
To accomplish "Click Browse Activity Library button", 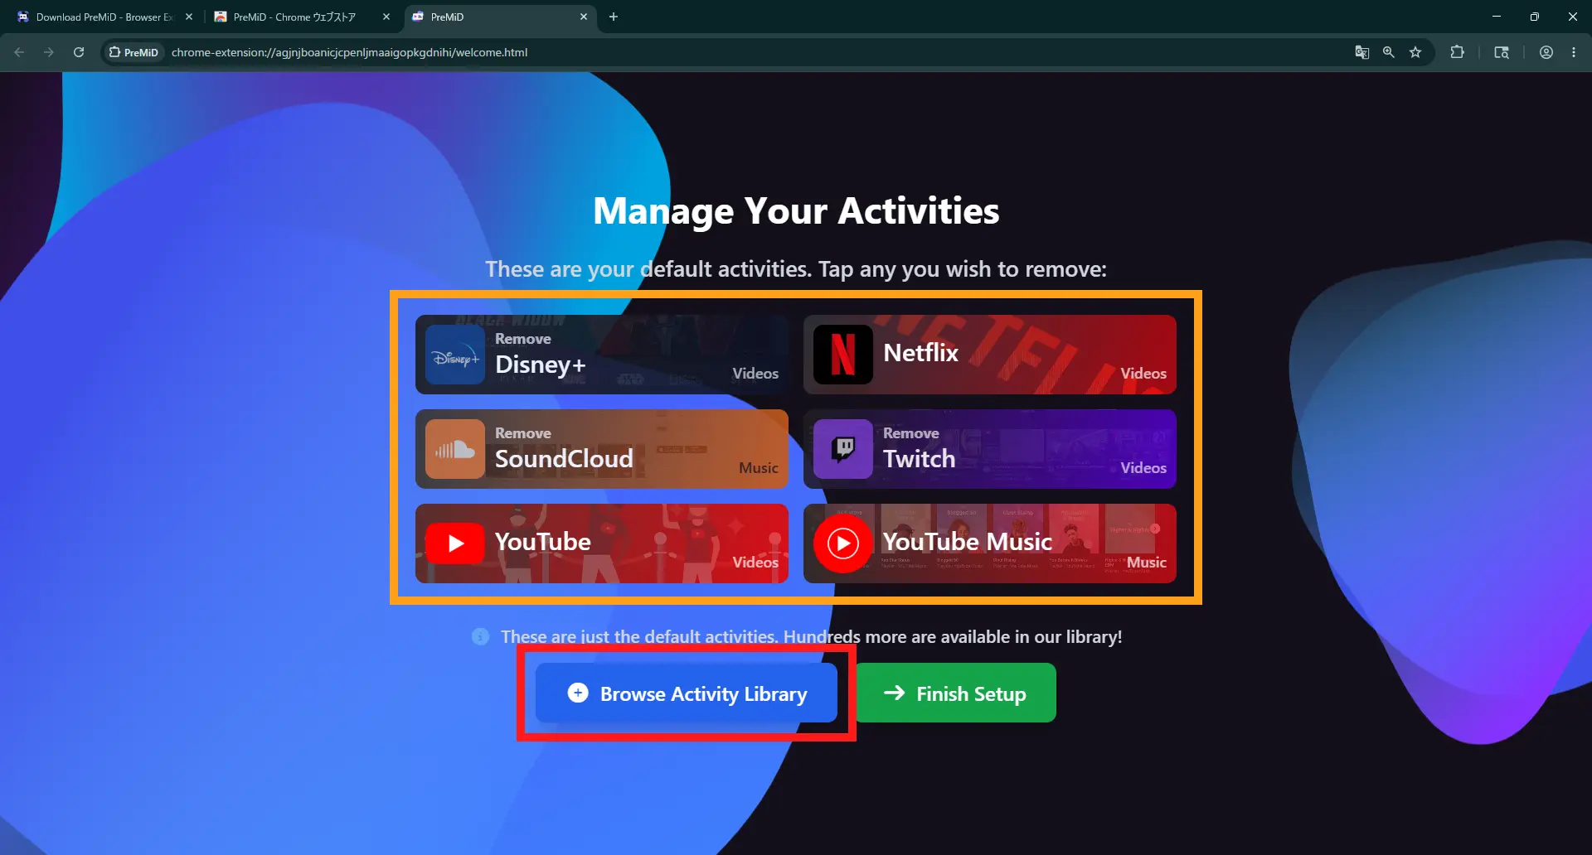I will click(687, 693).
